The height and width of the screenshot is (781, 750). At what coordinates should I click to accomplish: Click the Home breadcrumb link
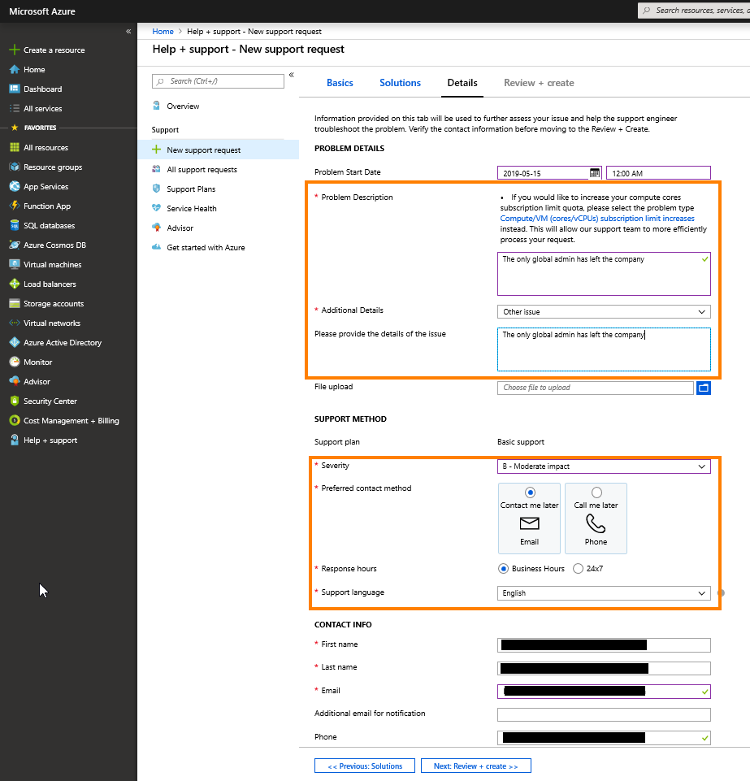point(163,32)
